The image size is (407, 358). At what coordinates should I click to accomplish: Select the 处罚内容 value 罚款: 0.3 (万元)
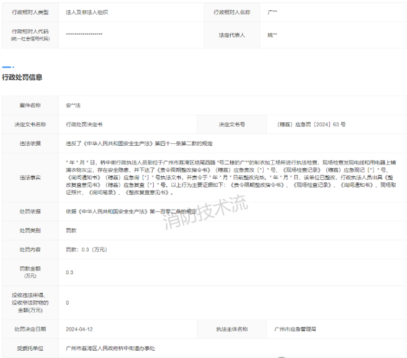(86, 249)
